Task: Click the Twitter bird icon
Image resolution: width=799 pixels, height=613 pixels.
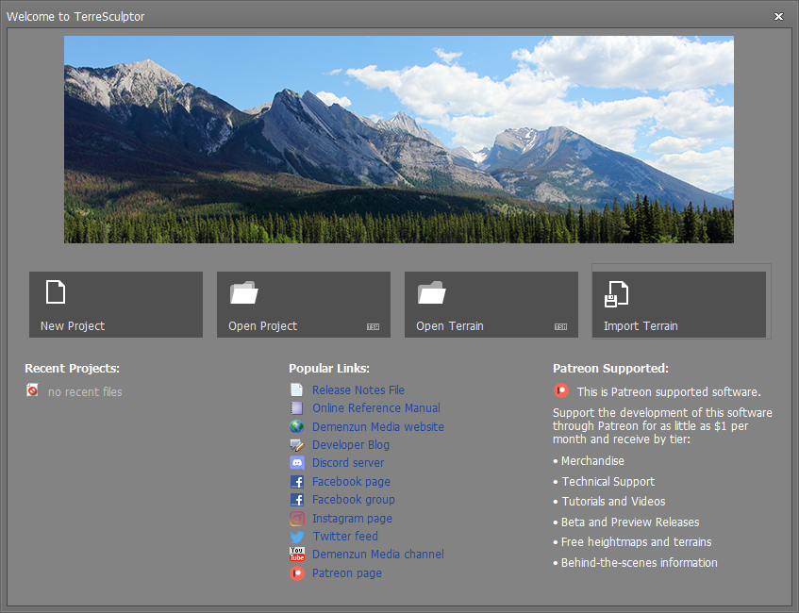Action: pos(296,537)
